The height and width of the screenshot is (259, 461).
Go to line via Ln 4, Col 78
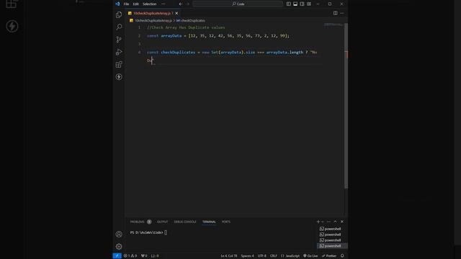(229, 256)
